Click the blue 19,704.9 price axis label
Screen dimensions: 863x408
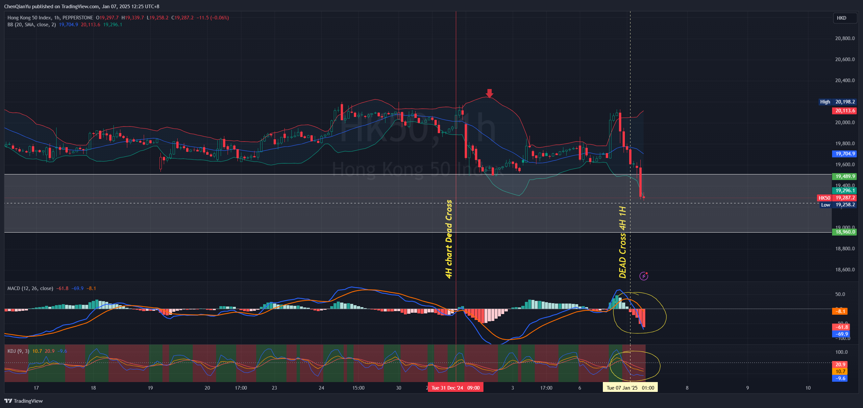click(x=845, y=154)
